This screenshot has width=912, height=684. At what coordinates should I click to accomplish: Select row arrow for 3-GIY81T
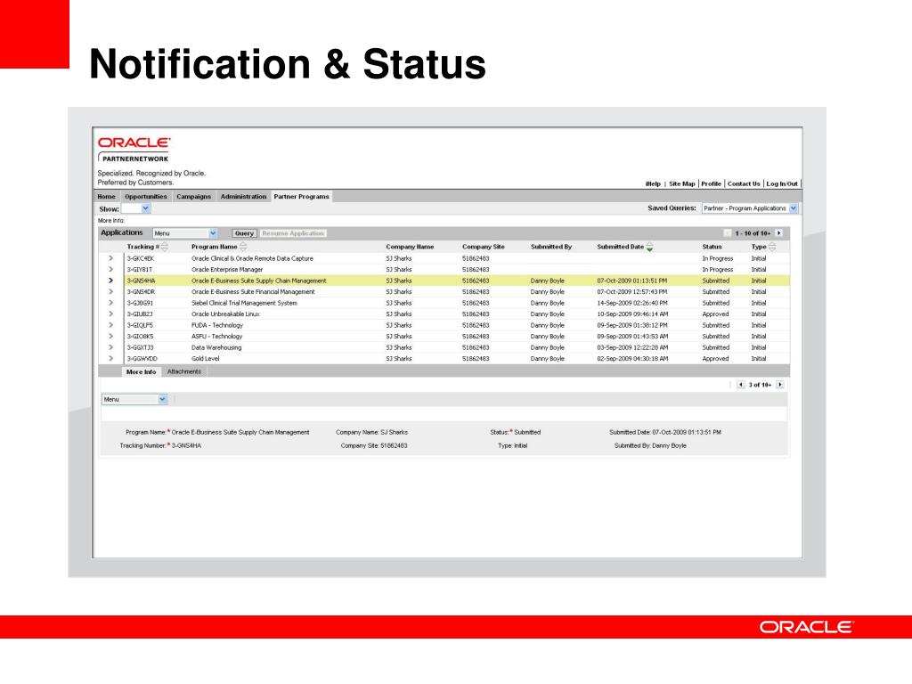click(110, 269)
